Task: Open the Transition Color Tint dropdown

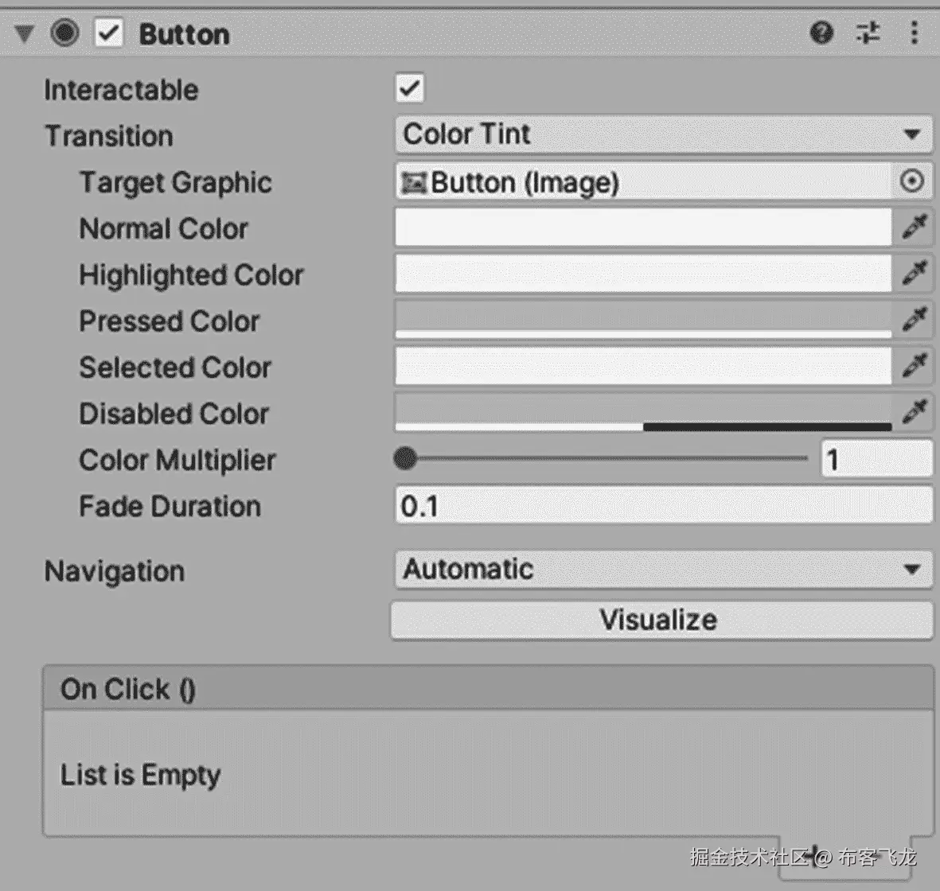Action: tap(664, 134)
